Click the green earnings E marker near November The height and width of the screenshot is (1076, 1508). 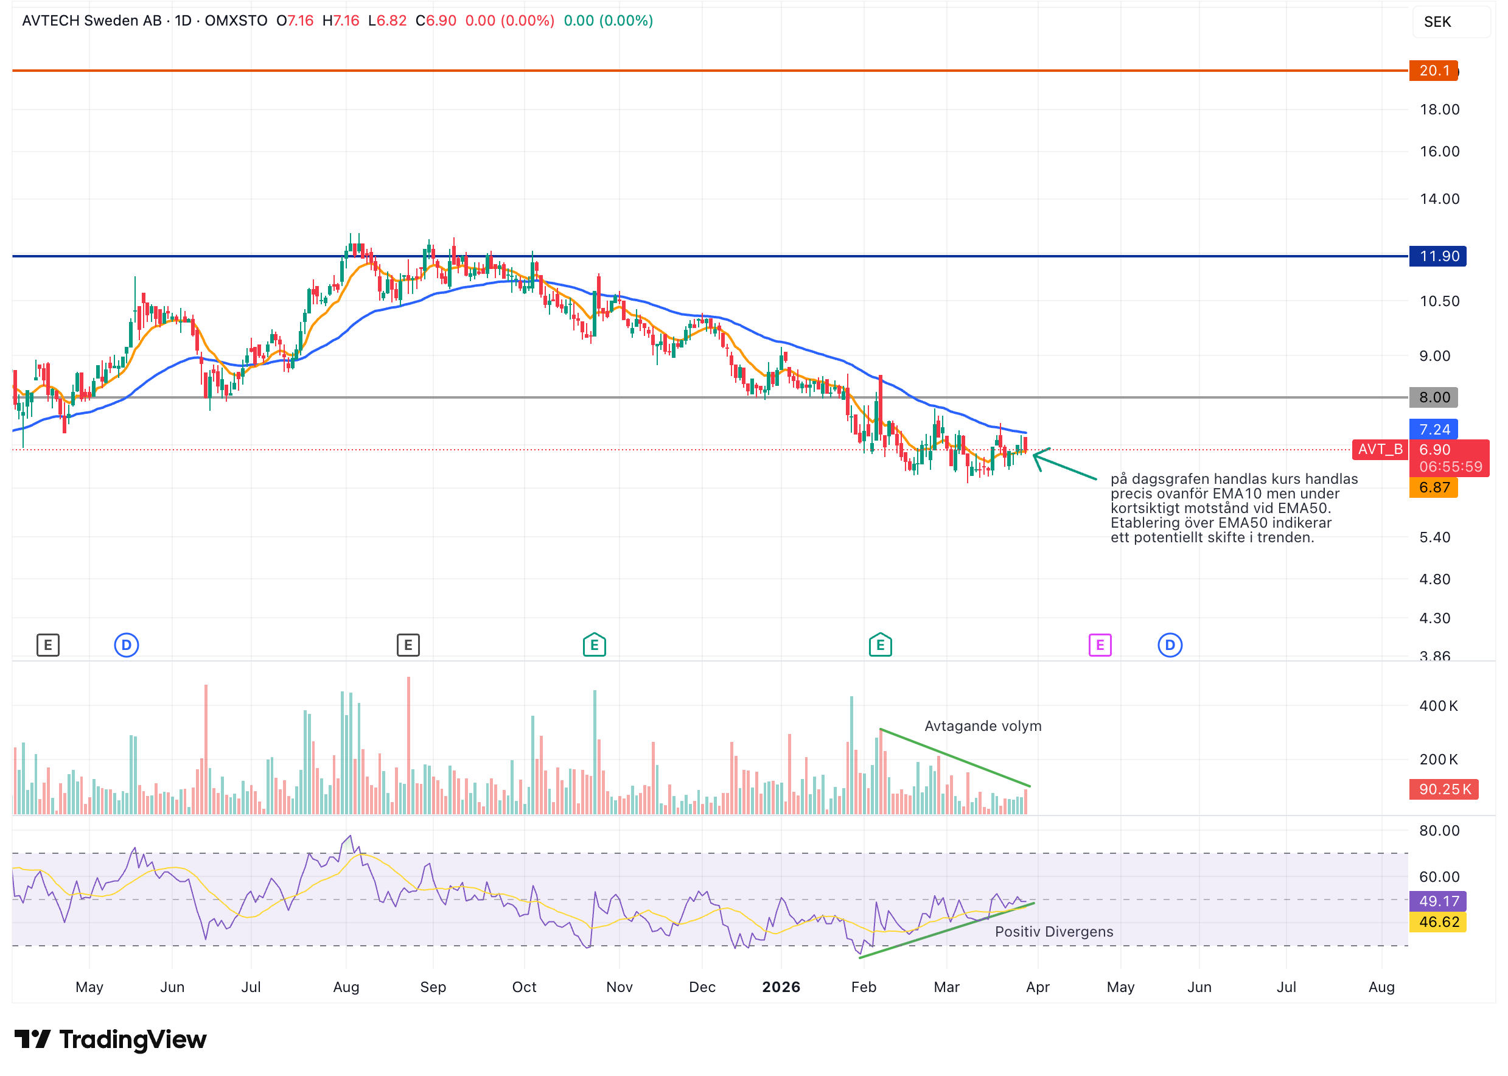click(595, 645)
